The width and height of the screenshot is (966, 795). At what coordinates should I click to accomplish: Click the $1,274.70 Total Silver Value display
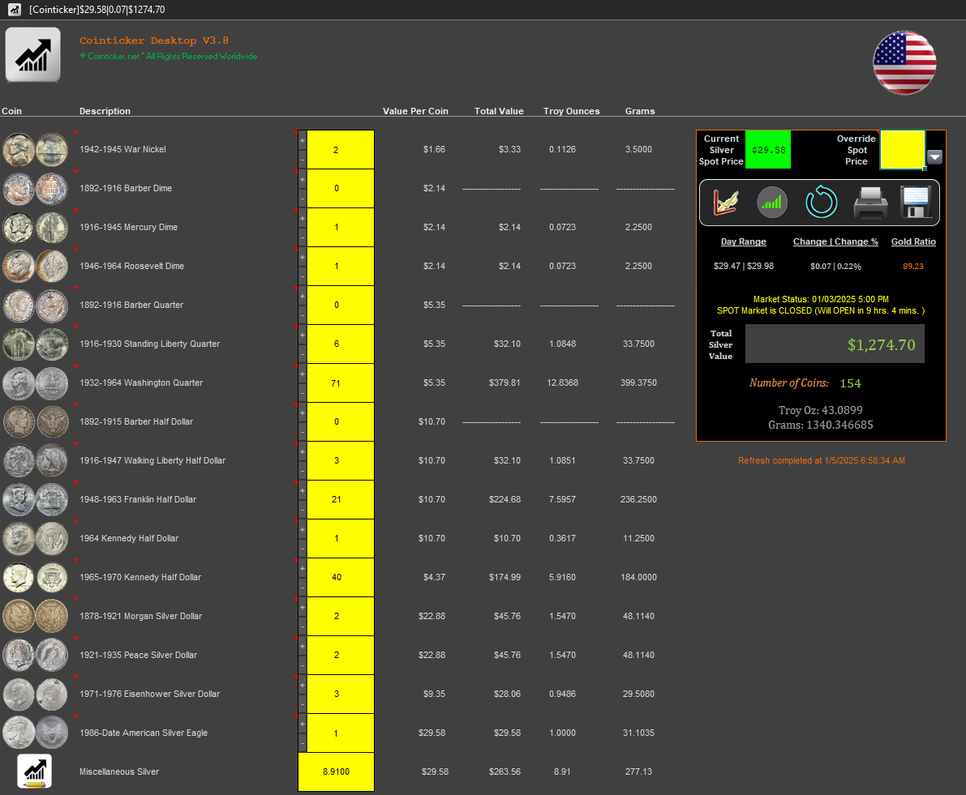[835, 344]
